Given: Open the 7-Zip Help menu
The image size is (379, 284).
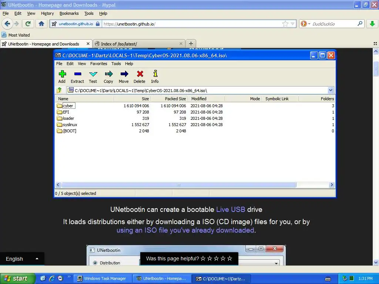Looking at the screenshot, I should click(129, 64).
